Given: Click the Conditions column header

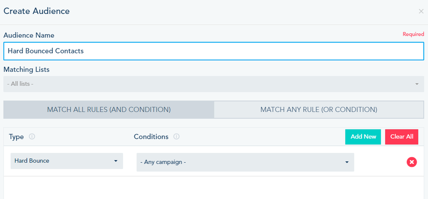Looking at the screenshot, I should click(x=151, y=137).
